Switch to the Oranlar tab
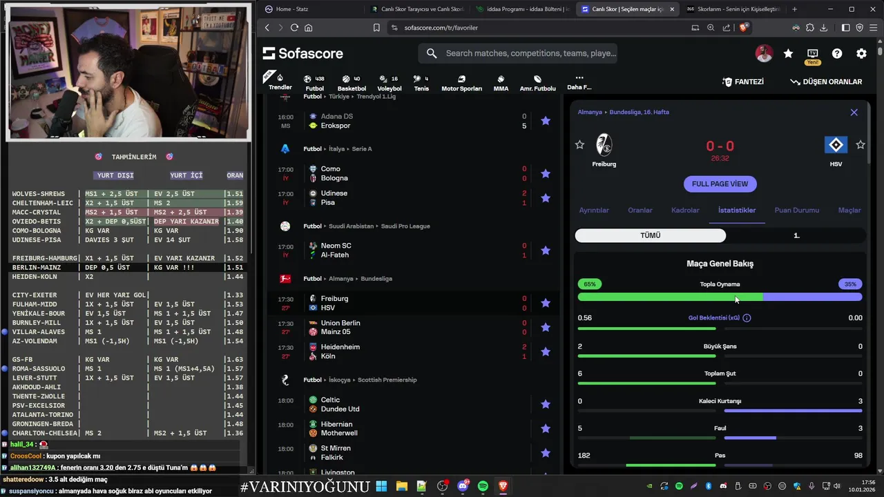The width and height of the screenshot is (884, 497). click(x=640, y=210)
